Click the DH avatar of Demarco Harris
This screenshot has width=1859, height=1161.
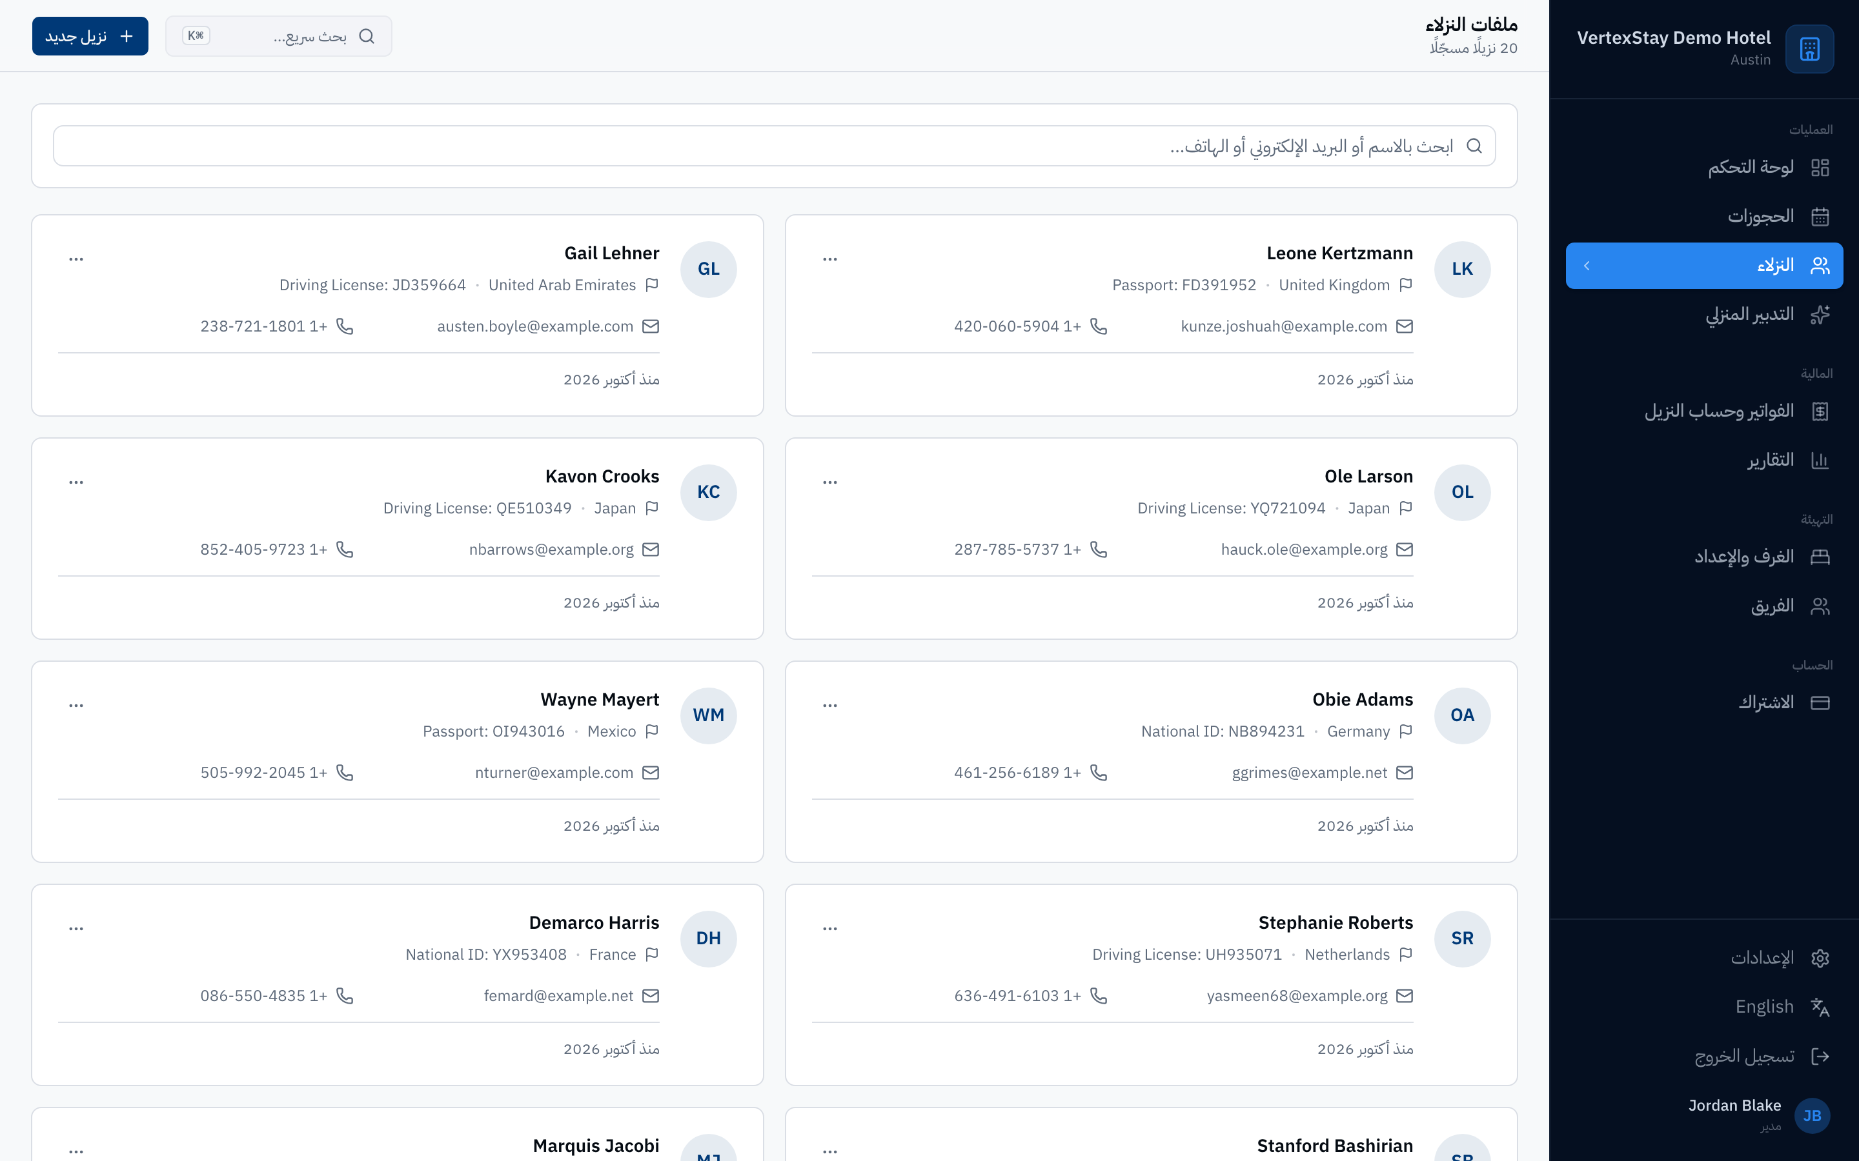tap(708, 938)
